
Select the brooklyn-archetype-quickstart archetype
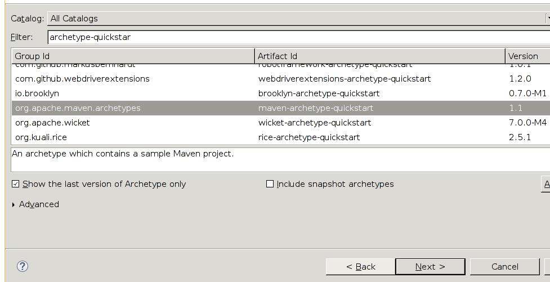pyautogui.click(x=319, y=93)
